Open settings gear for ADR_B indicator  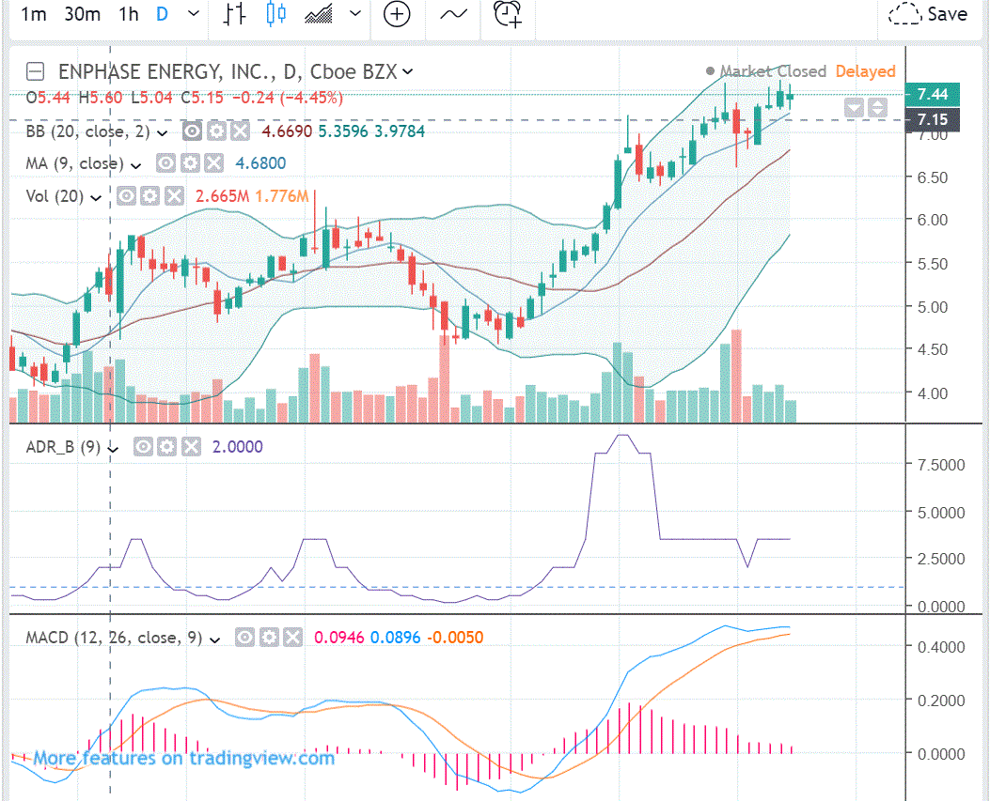click(166, 447)
